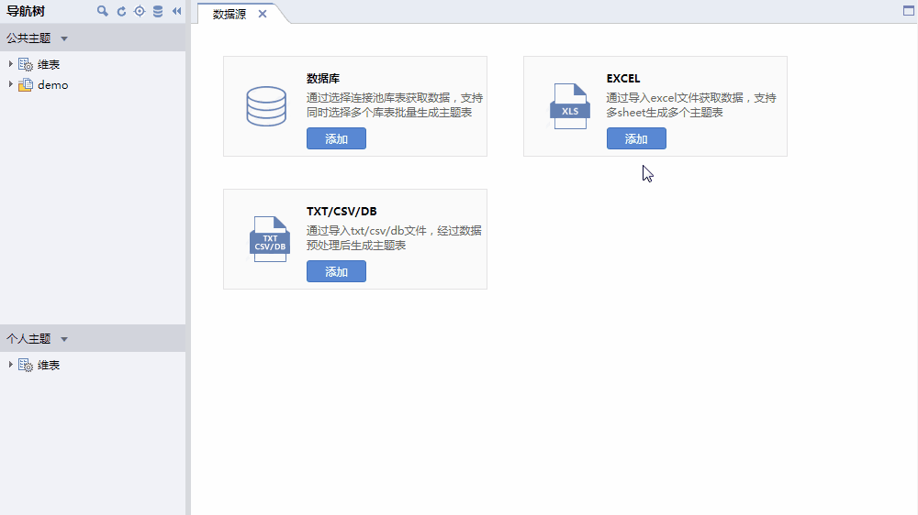Screen dimensions: 918x515
Task: Maximize the content pane with top-right icon
Action: pyautogui.click(x=908, y=11)
